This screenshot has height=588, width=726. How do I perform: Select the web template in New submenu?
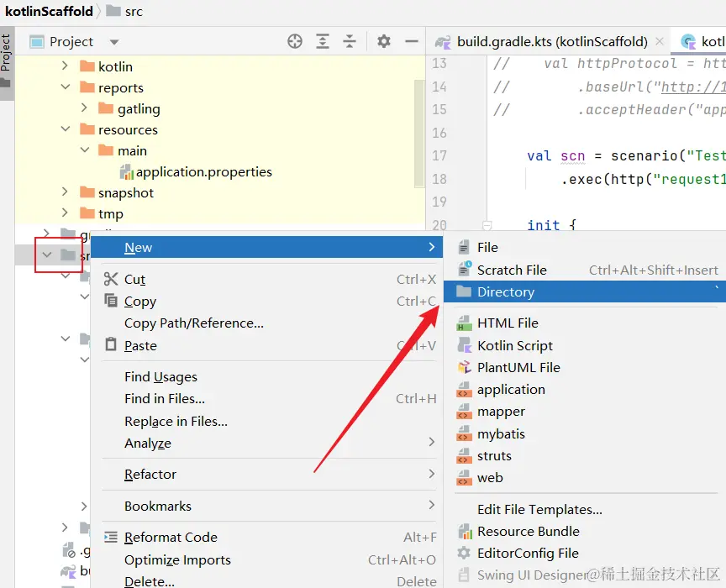pyautogui.click(x=585, y=477)
